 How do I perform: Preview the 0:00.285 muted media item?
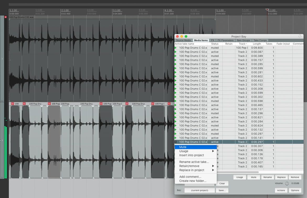click(176, 64)
